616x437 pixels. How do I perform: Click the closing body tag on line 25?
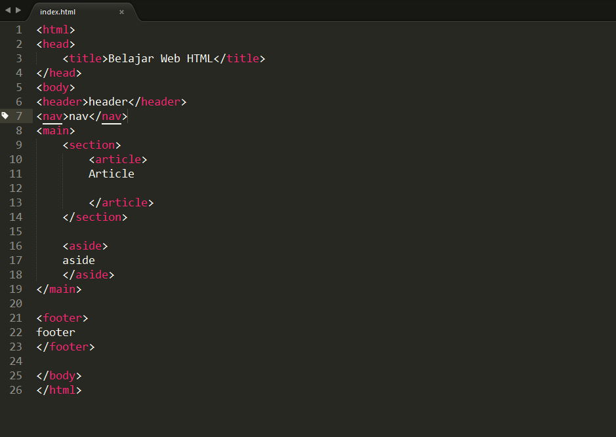click(58, 375)
